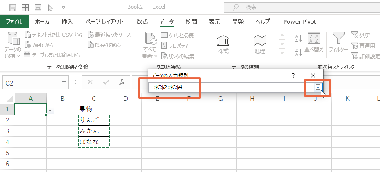Select row 5 header
This screenshot has height=172, width=380.
click(7, 153)
